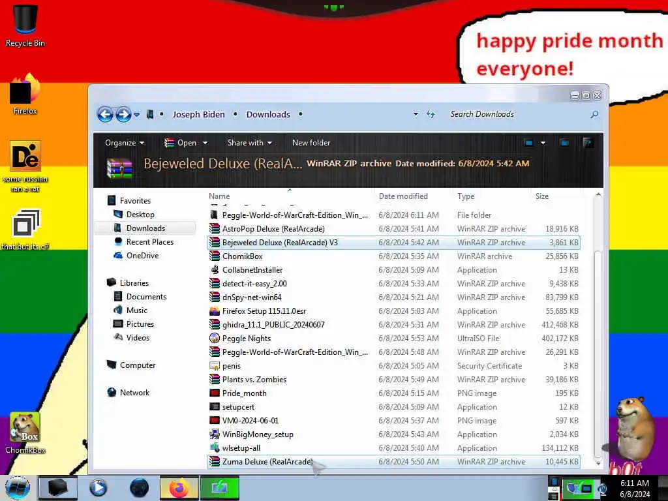Click the WinBigMoney_setup file icon
The width and height of the screenshot is (668, 501).
point(214,434)
